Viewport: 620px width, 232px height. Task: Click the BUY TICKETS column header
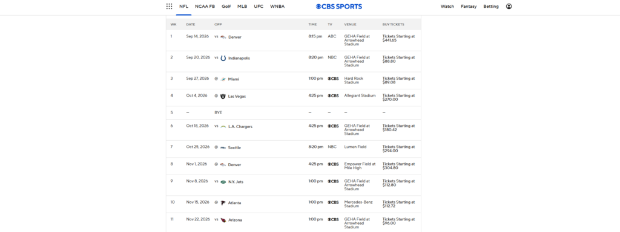coord(394,24)
